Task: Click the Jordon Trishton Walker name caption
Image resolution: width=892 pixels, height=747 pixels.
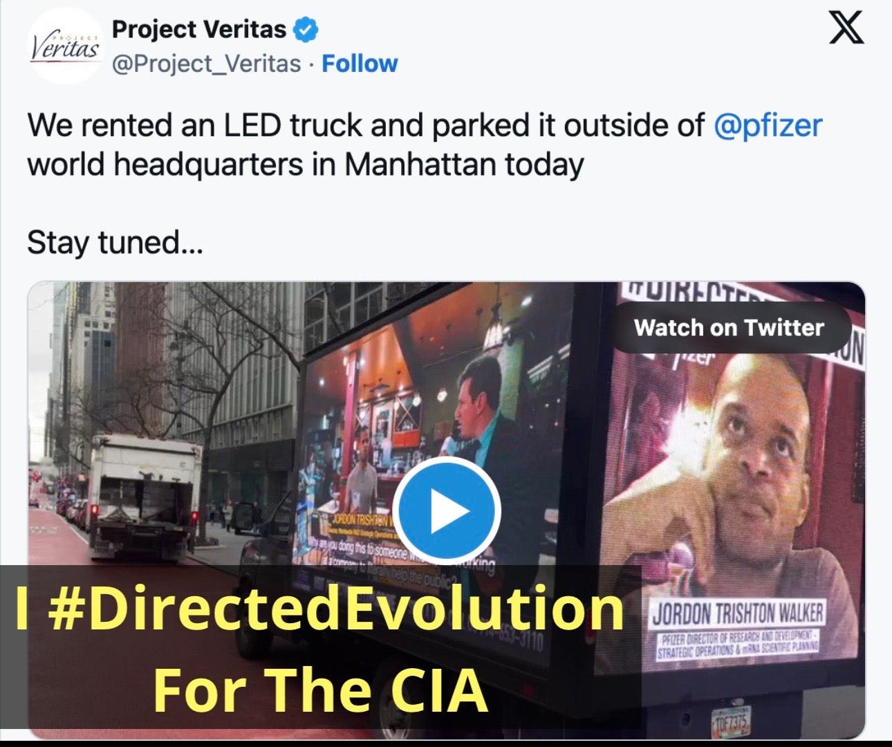Action: [x=737, y=614]
